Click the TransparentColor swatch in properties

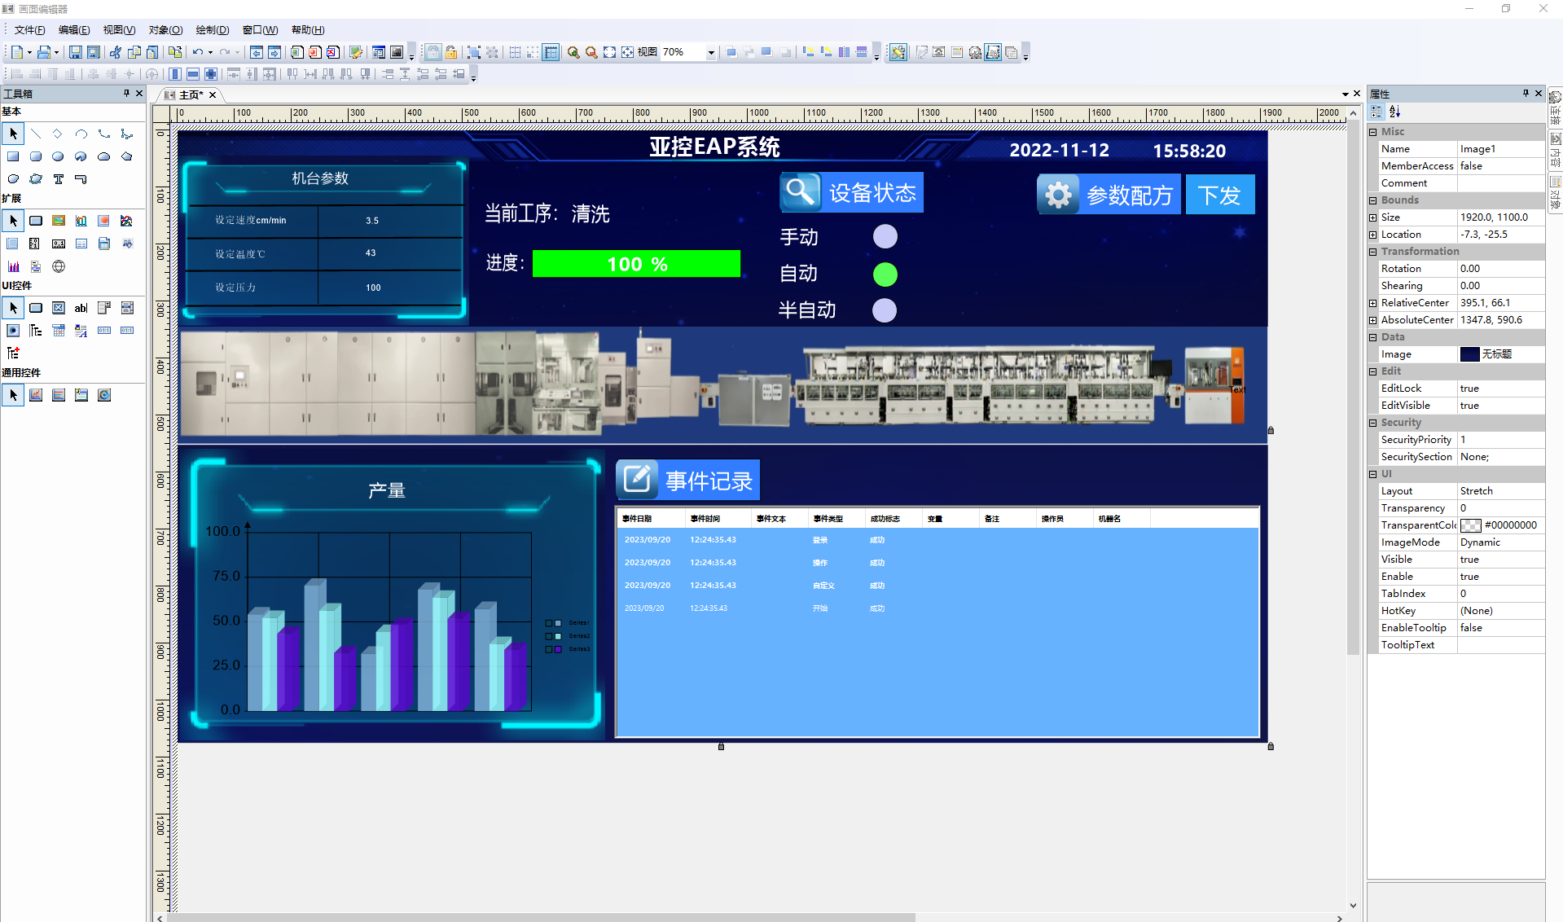pyautogui.click(x=1471, y=525)
